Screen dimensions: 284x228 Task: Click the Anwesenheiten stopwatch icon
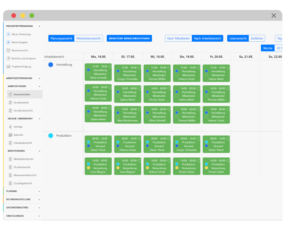coord(11,95)
